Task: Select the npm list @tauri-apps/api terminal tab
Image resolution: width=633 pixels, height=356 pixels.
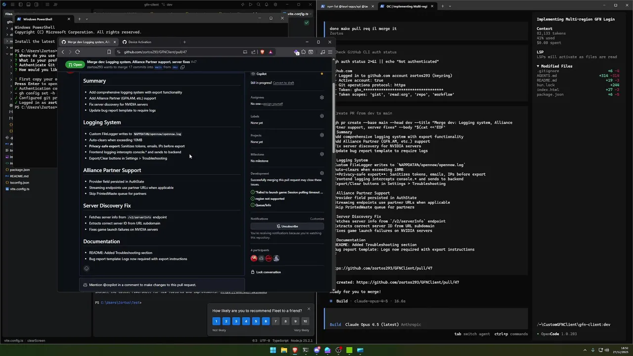Action: 348,6
